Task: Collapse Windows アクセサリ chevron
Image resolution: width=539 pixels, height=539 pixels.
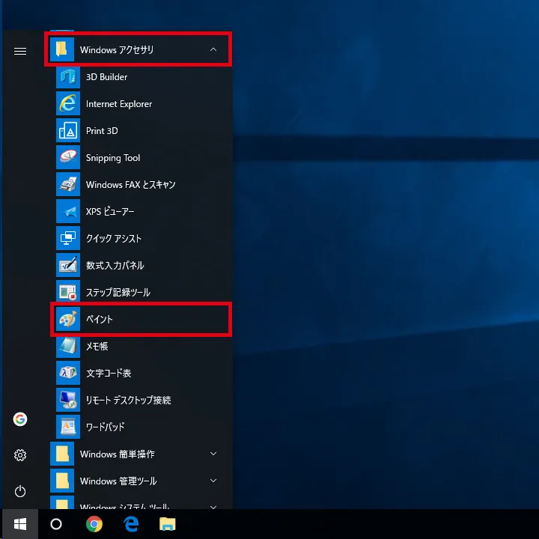Action: (x=213, y=49)
